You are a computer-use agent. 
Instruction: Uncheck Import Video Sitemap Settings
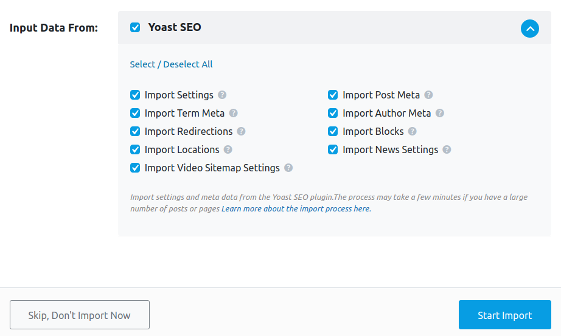135,168
